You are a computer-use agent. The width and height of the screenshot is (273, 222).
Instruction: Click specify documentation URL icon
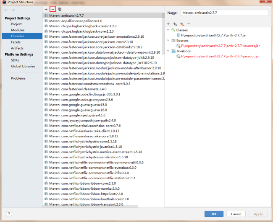tap(175, 24)
